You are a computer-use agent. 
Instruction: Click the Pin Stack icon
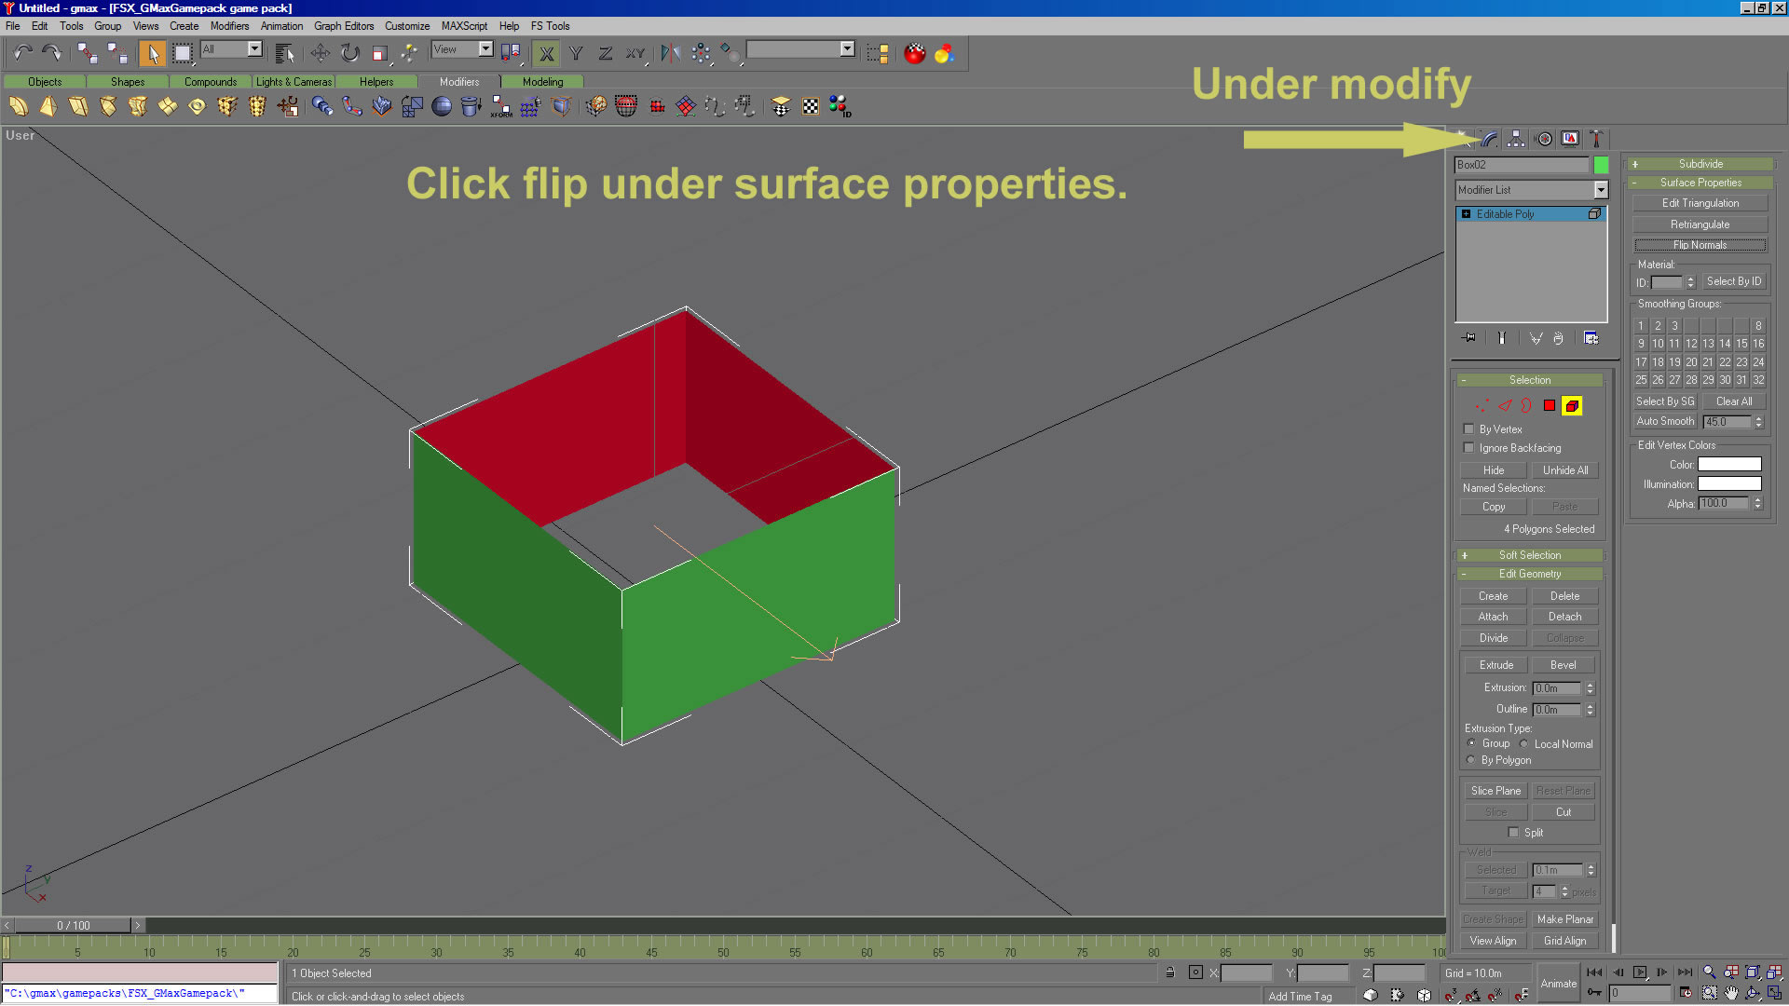pos(1469,338)
